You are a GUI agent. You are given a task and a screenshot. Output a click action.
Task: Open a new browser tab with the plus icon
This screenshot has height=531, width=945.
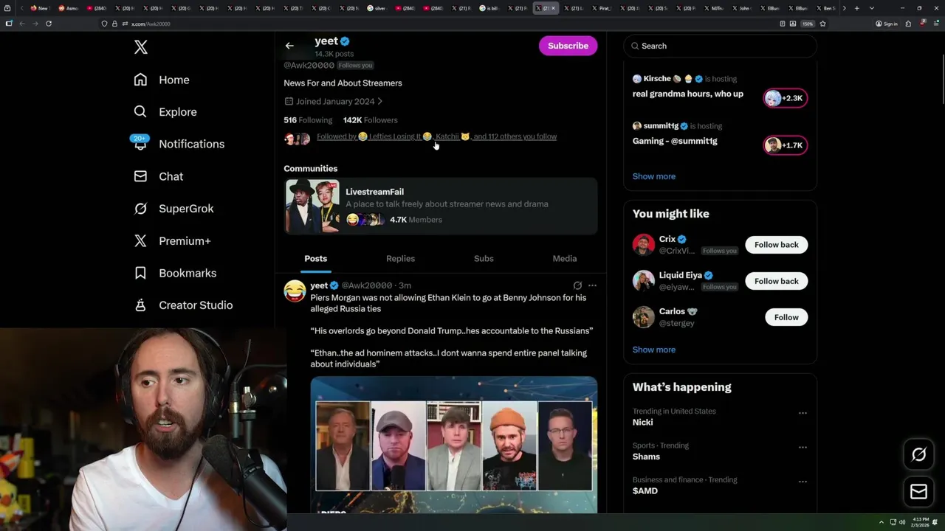pyautogui.click(x=856, y=8)
